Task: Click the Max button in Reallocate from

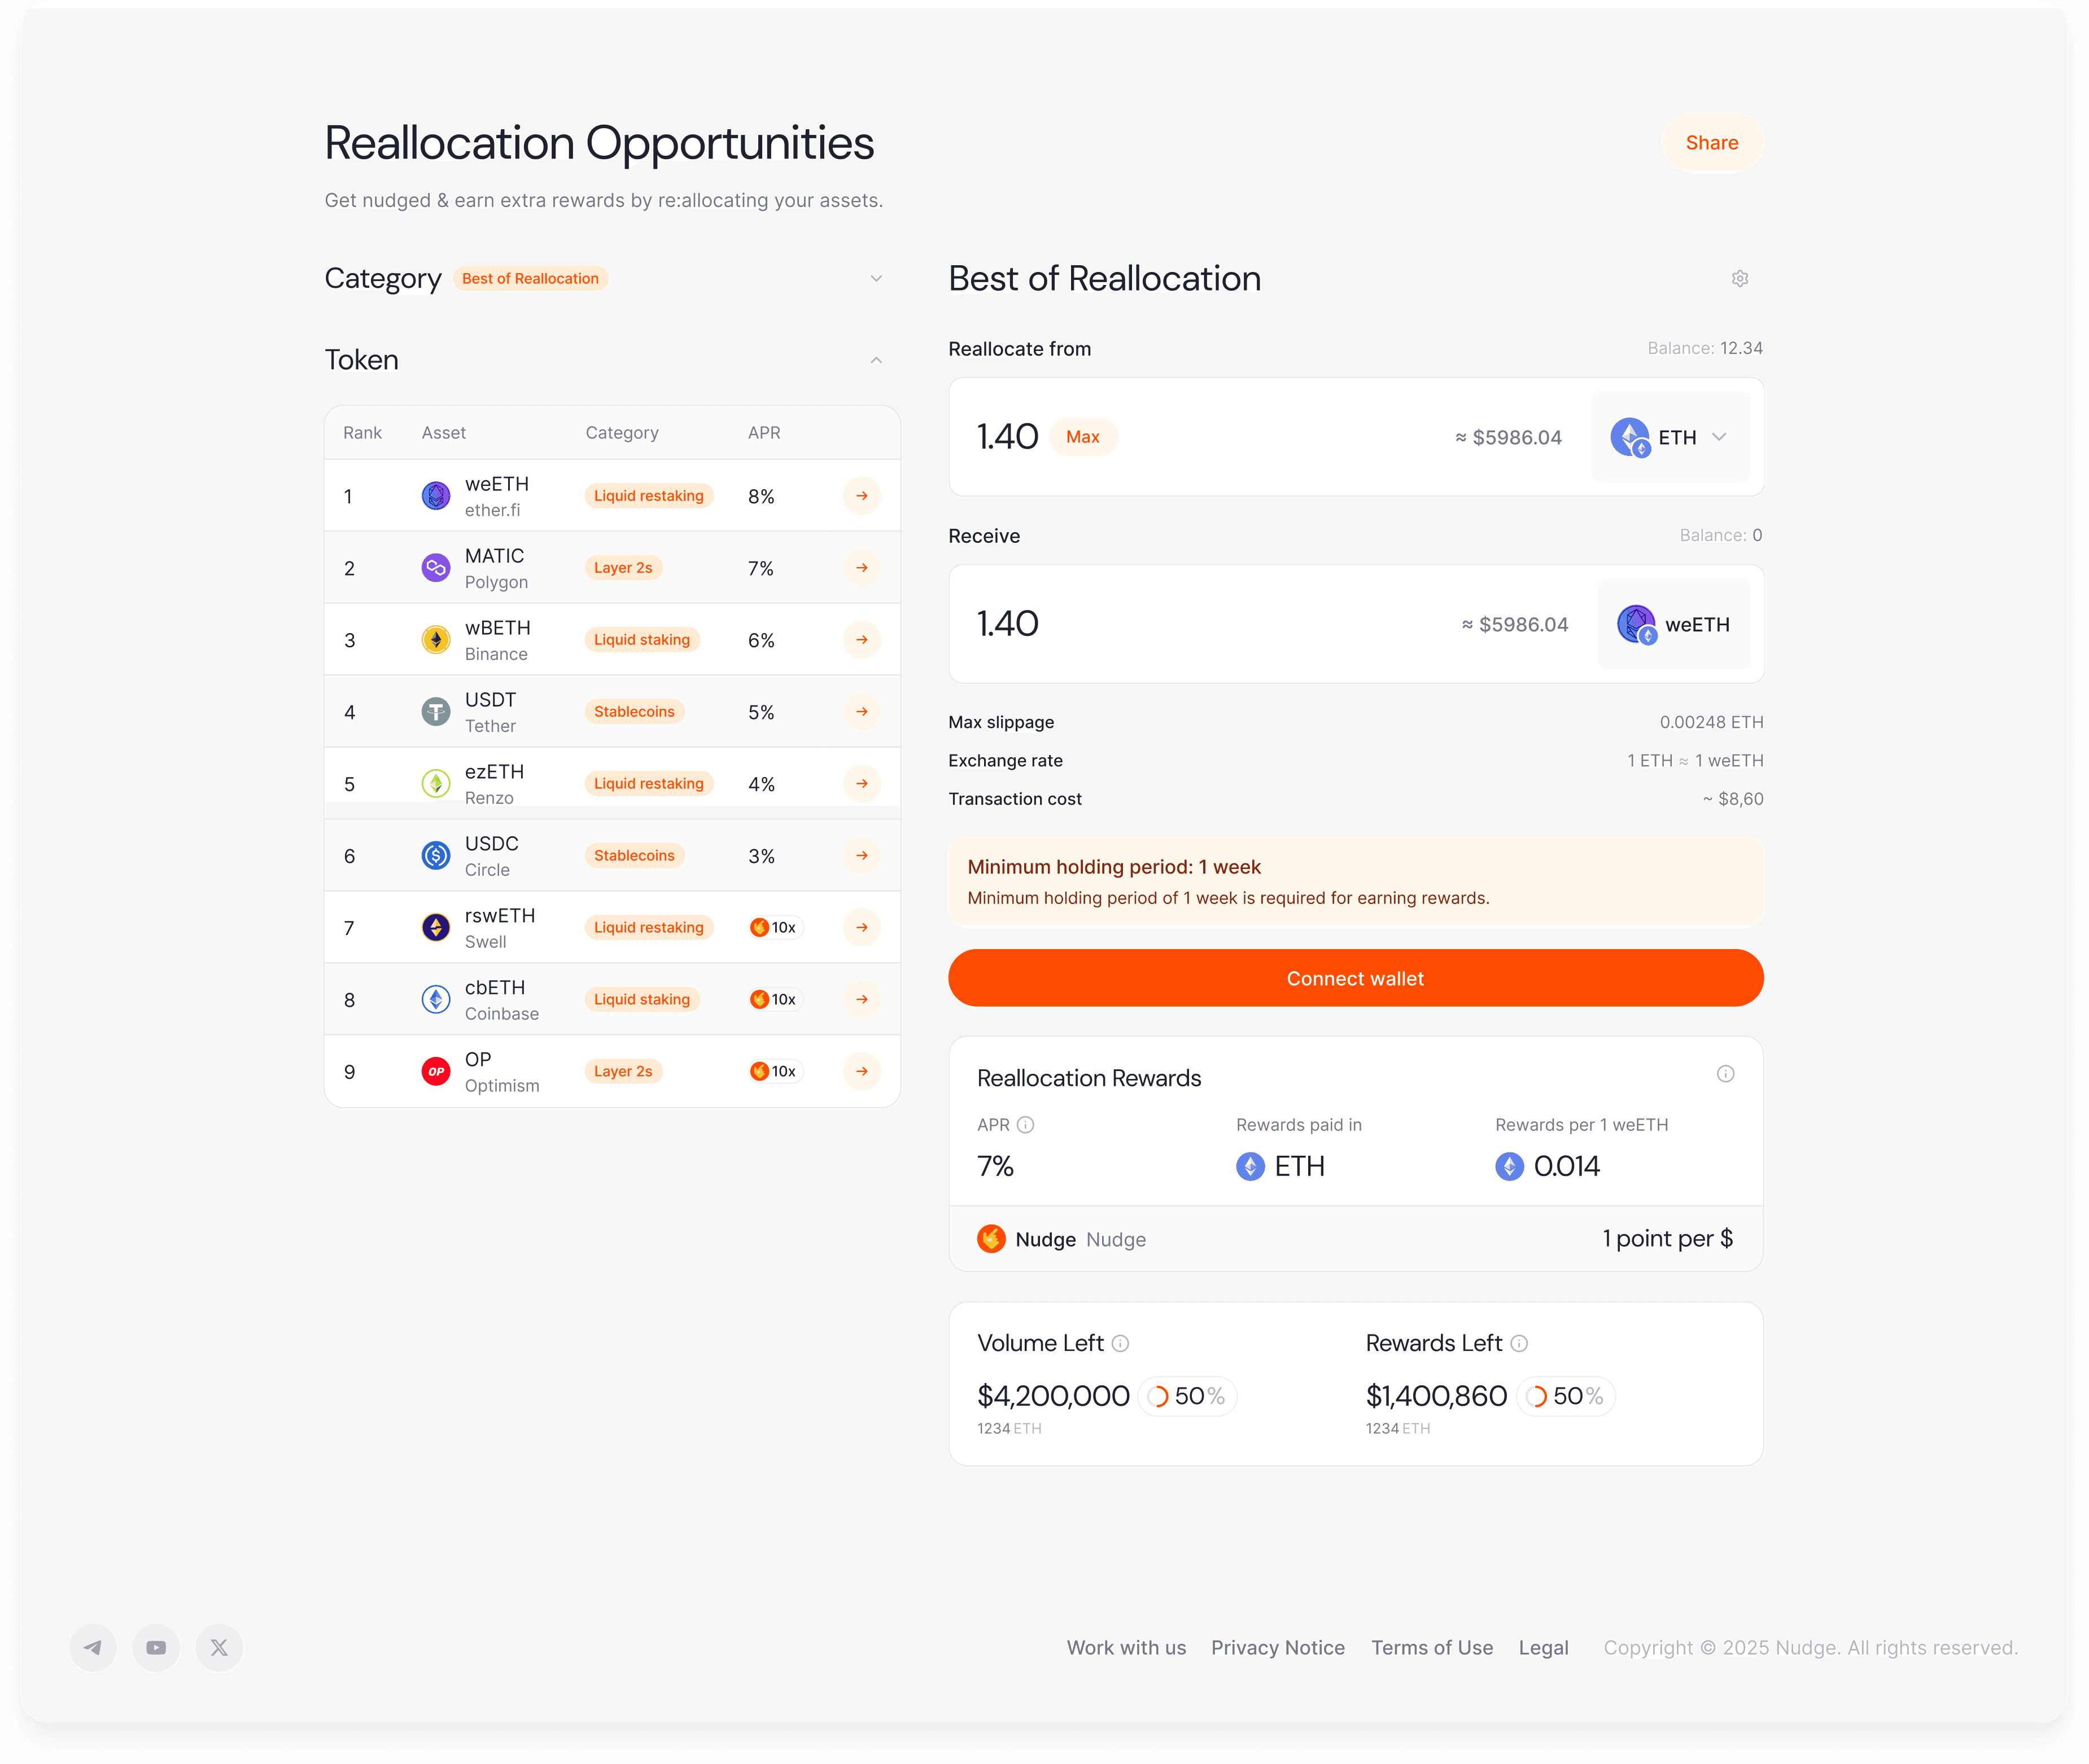Action: tap(1083, 437)
